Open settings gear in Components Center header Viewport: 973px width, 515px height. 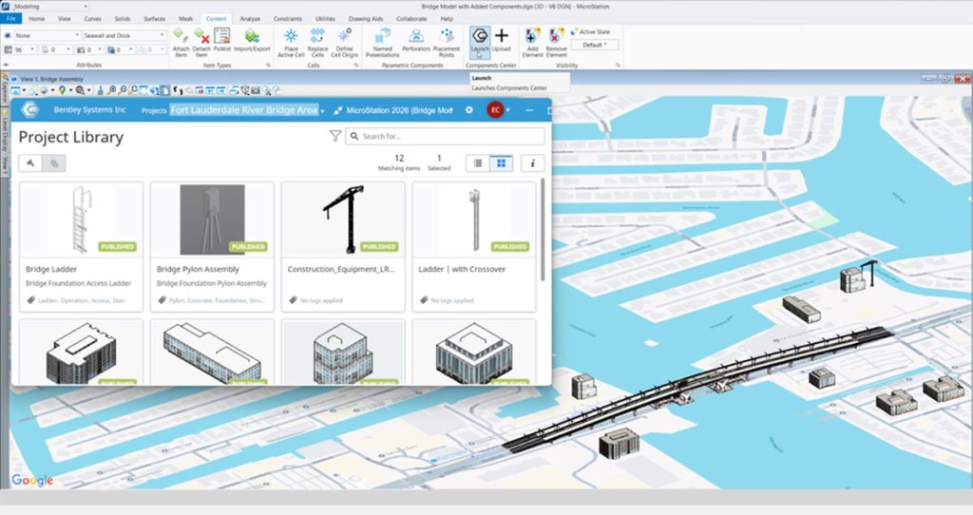click(x=469, y=110)
